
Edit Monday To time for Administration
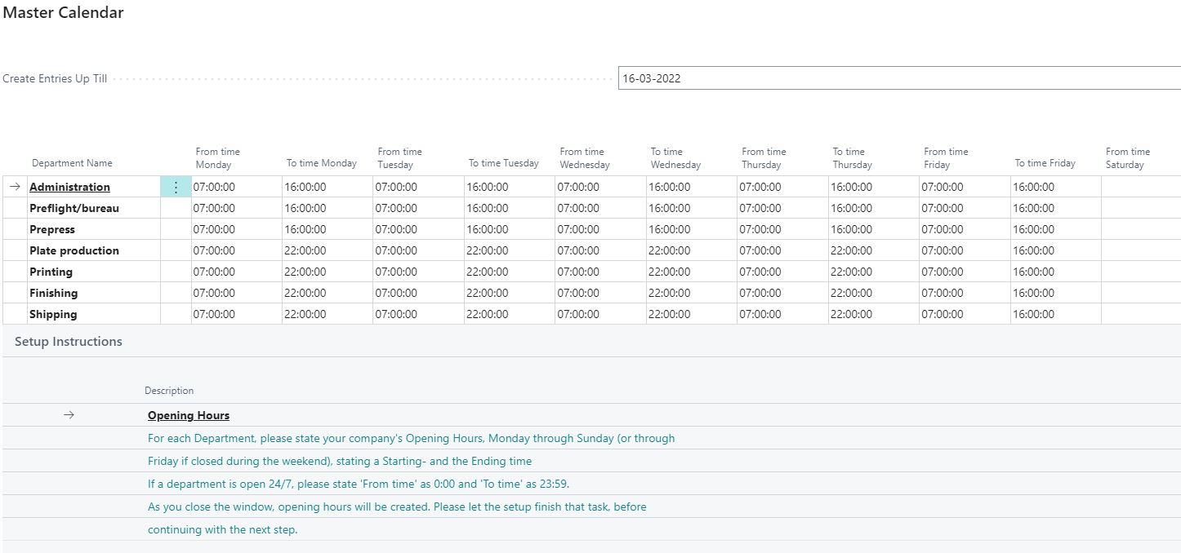pos(327,186)
